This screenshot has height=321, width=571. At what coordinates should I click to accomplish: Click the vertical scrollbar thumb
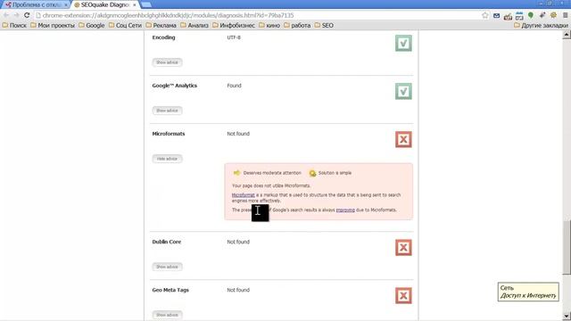(567, 248)
